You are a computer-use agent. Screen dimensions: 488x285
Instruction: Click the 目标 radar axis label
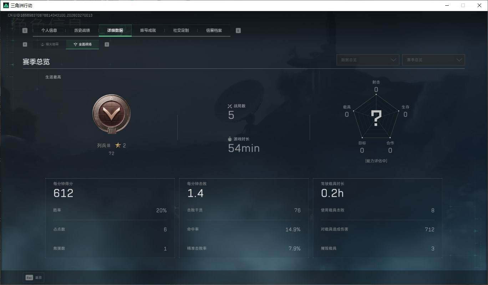[362, 143]
